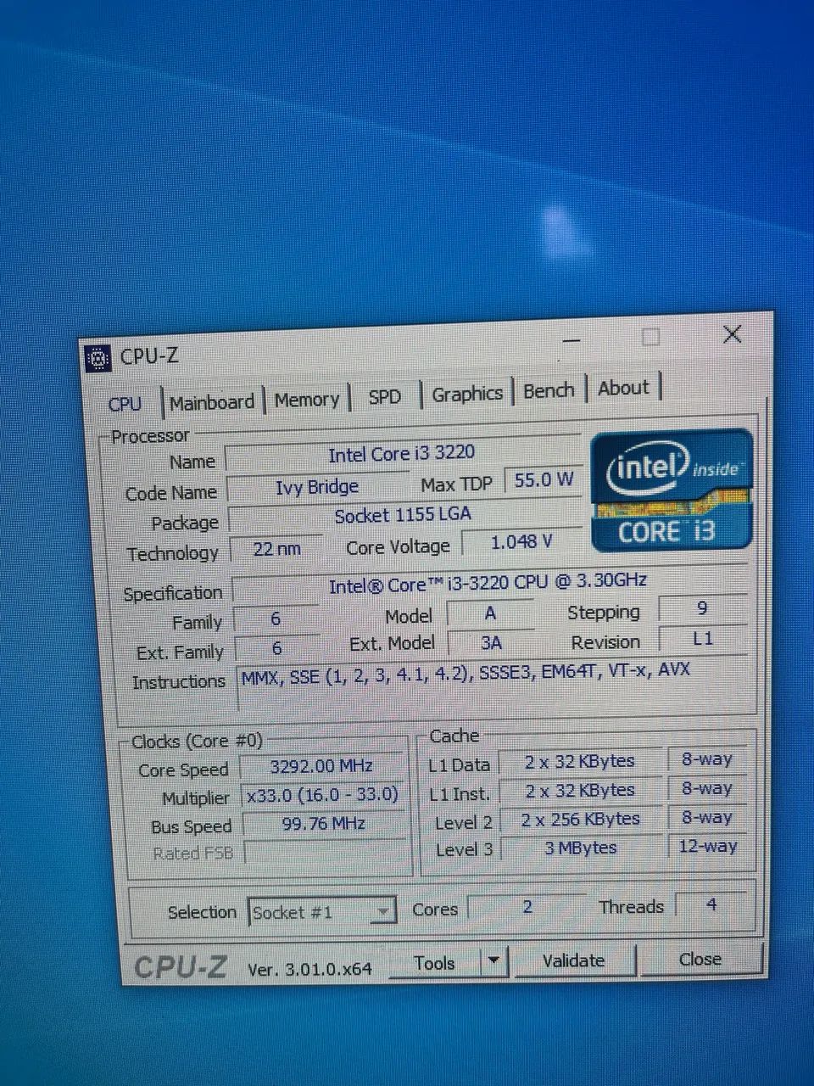Image resolution: width=814 pixels, height=1086 pixels.
Task: Click the Bus Speed value 99.76 MHz
Action: coord(323,824)
